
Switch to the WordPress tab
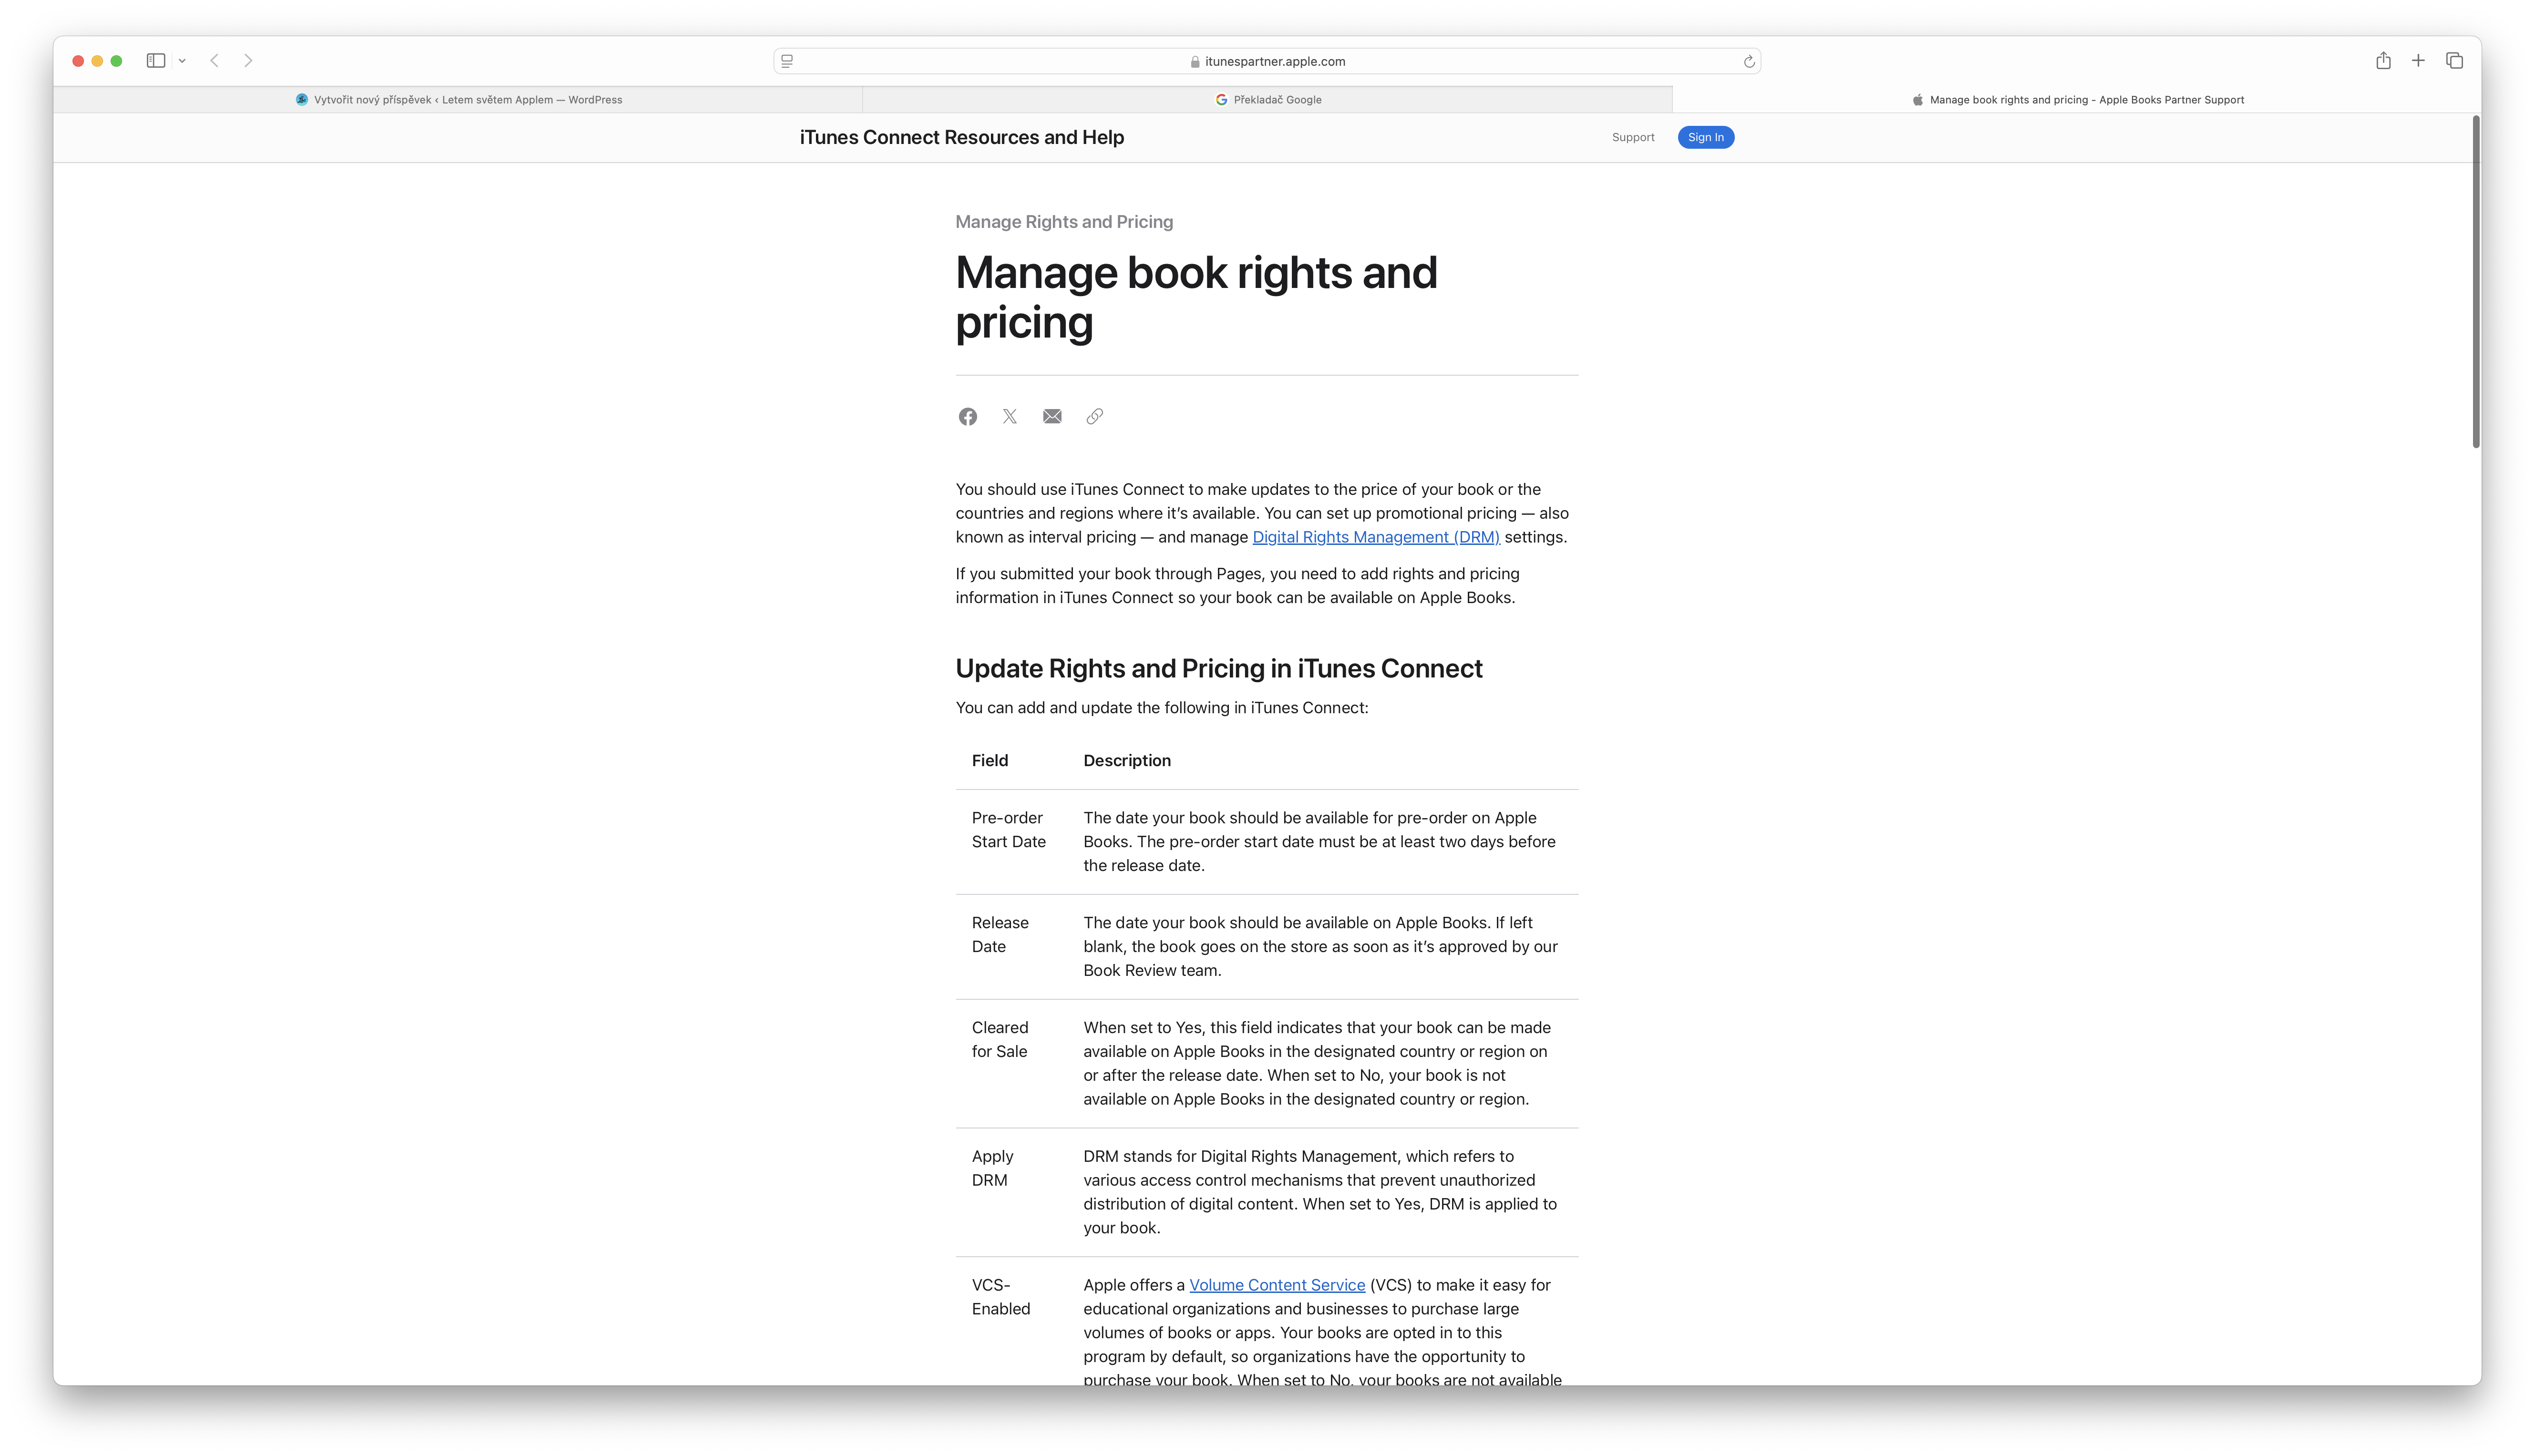(x=459, y=100)
